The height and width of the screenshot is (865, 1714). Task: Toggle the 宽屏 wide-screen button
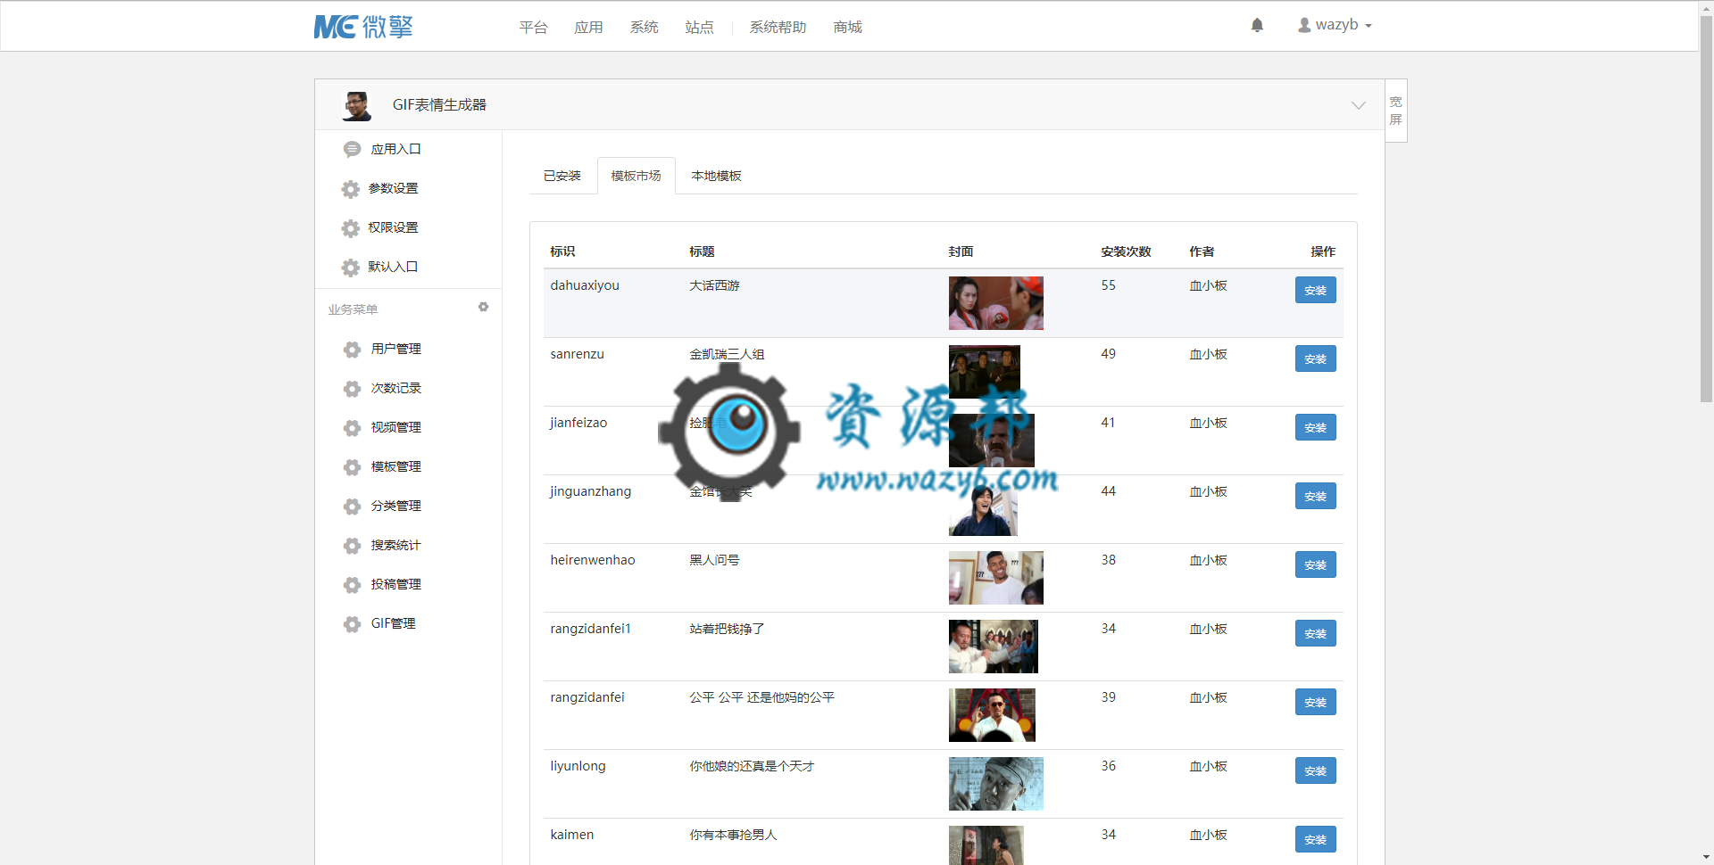coord(1396,111)
